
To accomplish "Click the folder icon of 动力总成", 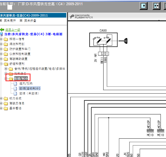I will point(6,99).
